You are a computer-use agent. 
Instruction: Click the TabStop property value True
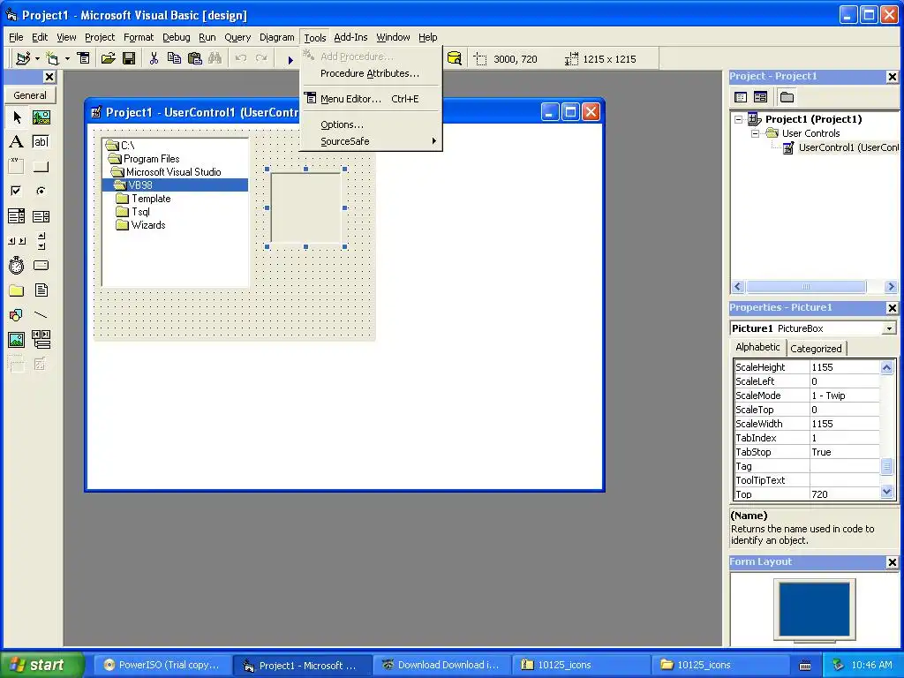pyautogui.click(x=845, y=452)
